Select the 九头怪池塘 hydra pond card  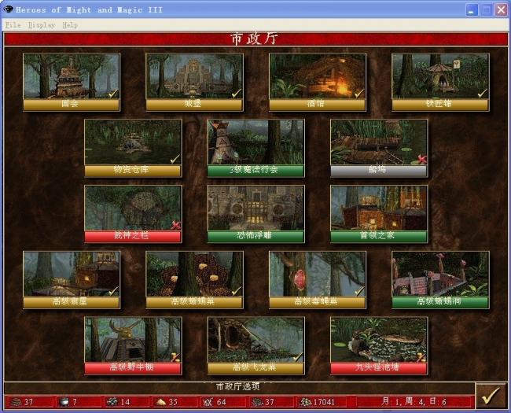379,346
